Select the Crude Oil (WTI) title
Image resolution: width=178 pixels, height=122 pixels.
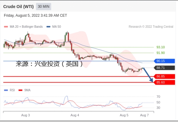[x=18, y=6]
